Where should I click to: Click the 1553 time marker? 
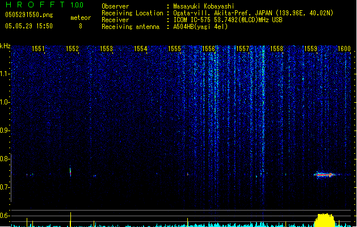click(106, 49)
